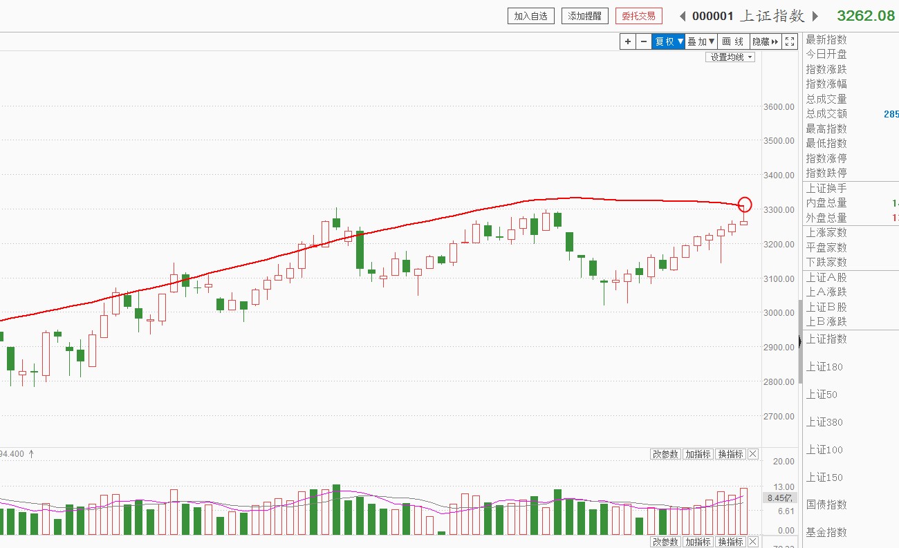Open 委托交易 trading button
The width and height of the screenshot is (899, 548).
pyautogui.click(x=639, y=16)
